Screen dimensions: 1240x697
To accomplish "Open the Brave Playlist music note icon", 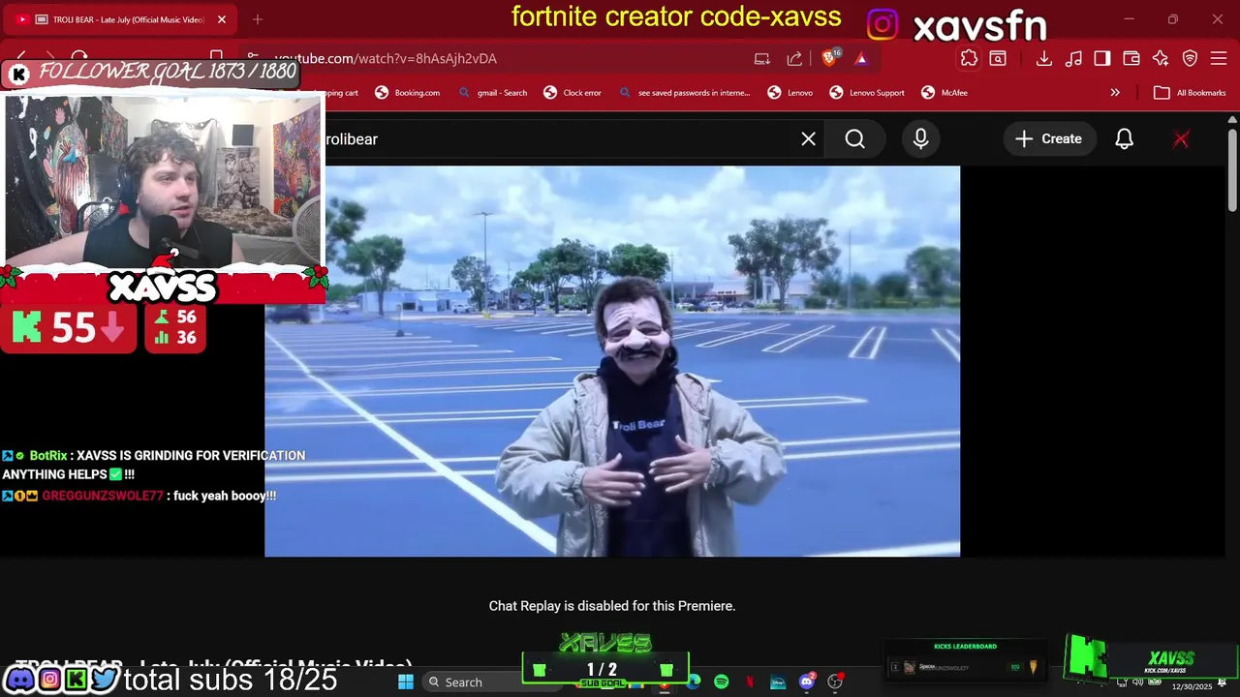I will [1073, 58].
